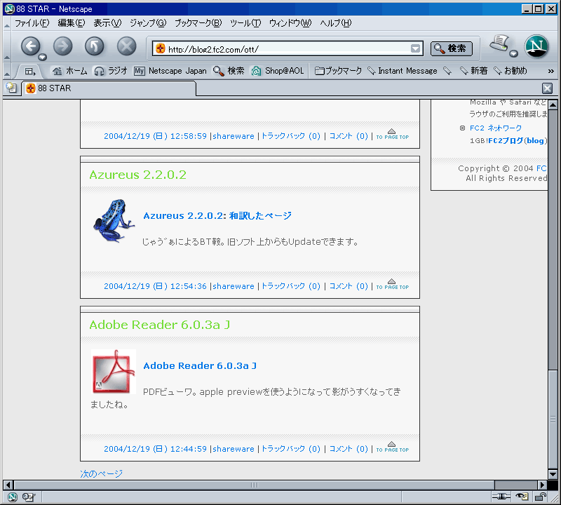
Task: Open the ブックマーク(B) menu in the menu bar
Action: [x=198, y=23]
